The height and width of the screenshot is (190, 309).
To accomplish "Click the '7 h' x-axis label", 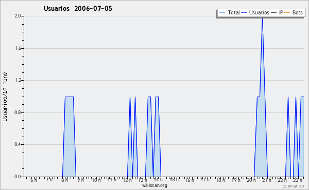I will (49, 180).
